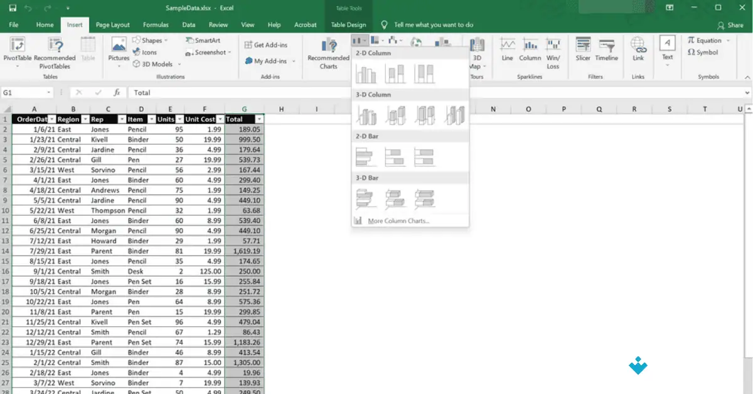Open the Table Design tab
The height and width of the screenshot is (394, 753).
point(348,25)
